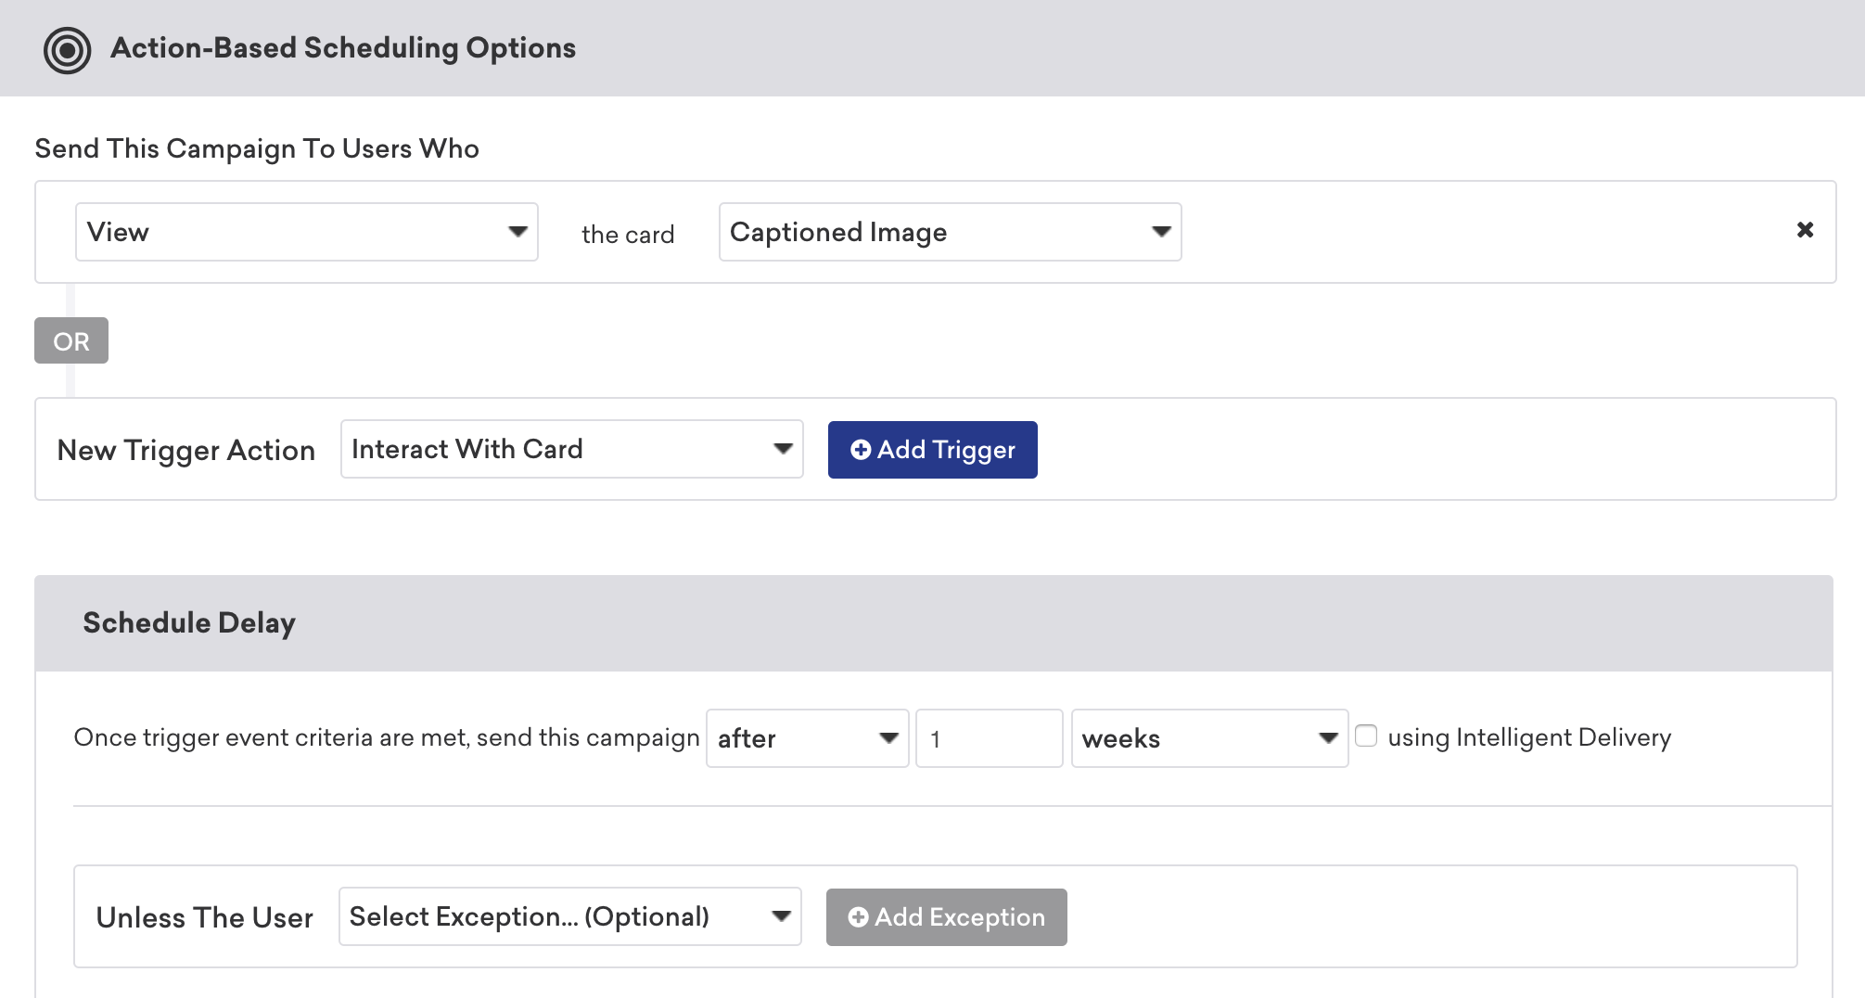Click the arrow on the weeks dropdown

(x=1328, y=738)
